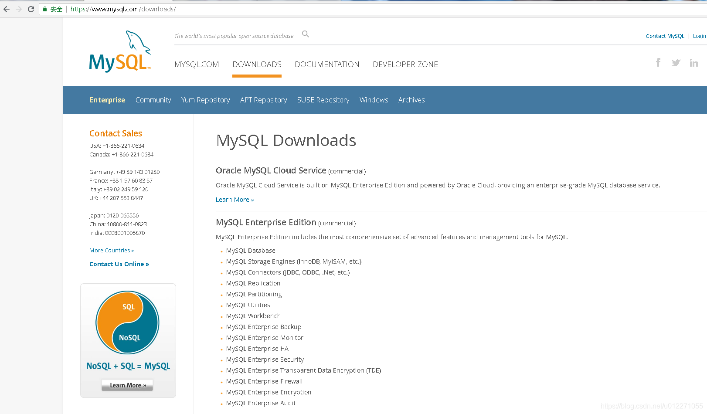Click MySQL Enterprise Security list item

(x=265, y=360)
